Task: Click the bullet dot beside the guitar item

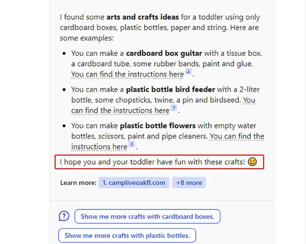Action: pyautogui.click(x=64, y=53)
